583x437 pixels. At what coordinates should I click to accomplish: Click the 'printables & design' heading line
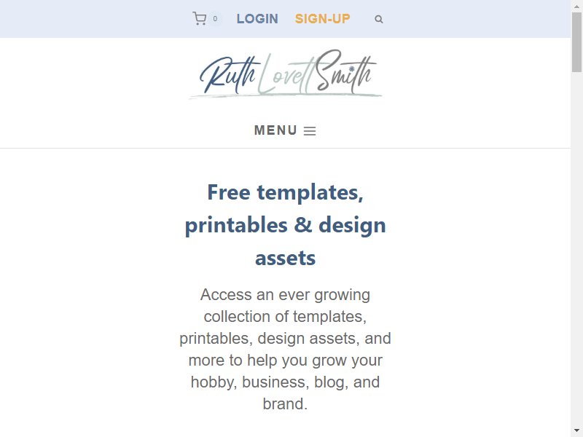285,225
